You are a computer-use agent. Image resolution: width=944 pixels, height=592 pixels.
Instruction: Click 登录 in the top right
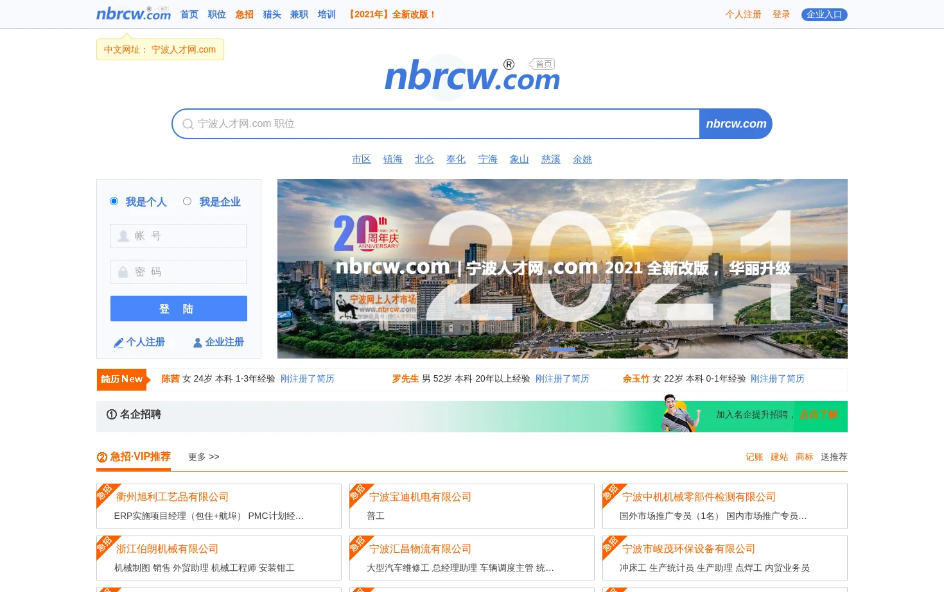pos(782,14)
